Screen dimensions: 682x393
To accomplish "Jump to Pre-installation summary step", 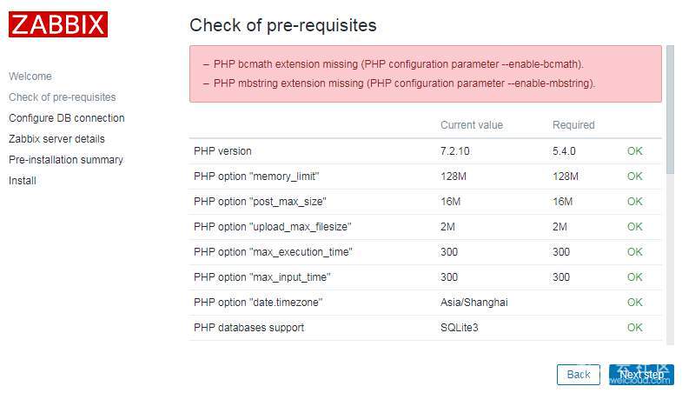I will tap(66, 160).
